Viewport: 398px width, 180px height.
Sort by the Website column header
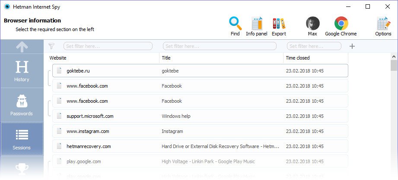(58, 58)
